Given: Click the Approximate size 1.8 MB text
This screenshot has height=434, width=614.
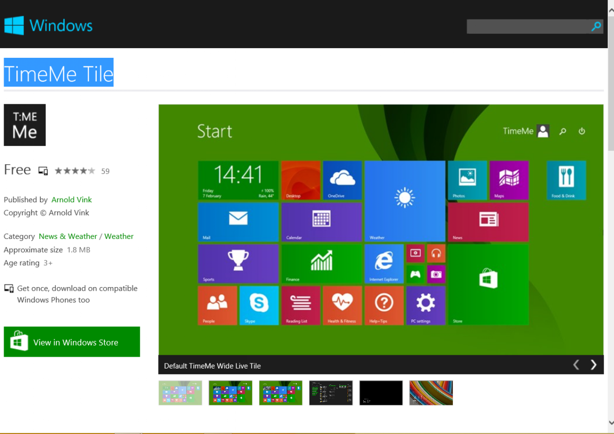Looking at the screenshot, I should [x=47, y=250].
